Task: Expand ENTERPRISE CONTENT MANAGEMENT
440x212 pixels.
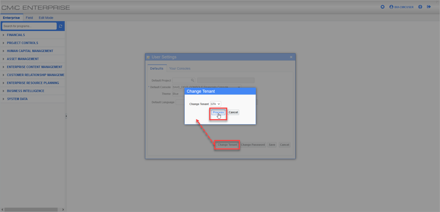Action: coord(4,67)
